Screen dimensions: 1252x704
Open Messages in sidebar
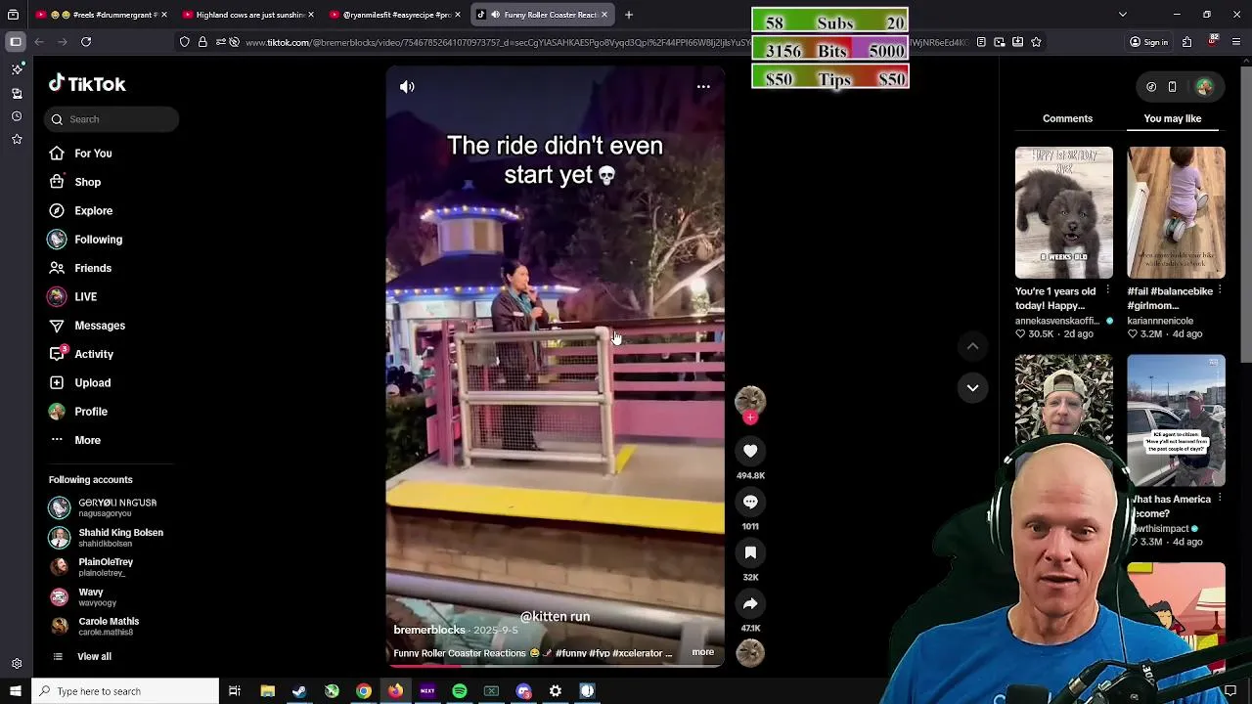pos(87,326)
